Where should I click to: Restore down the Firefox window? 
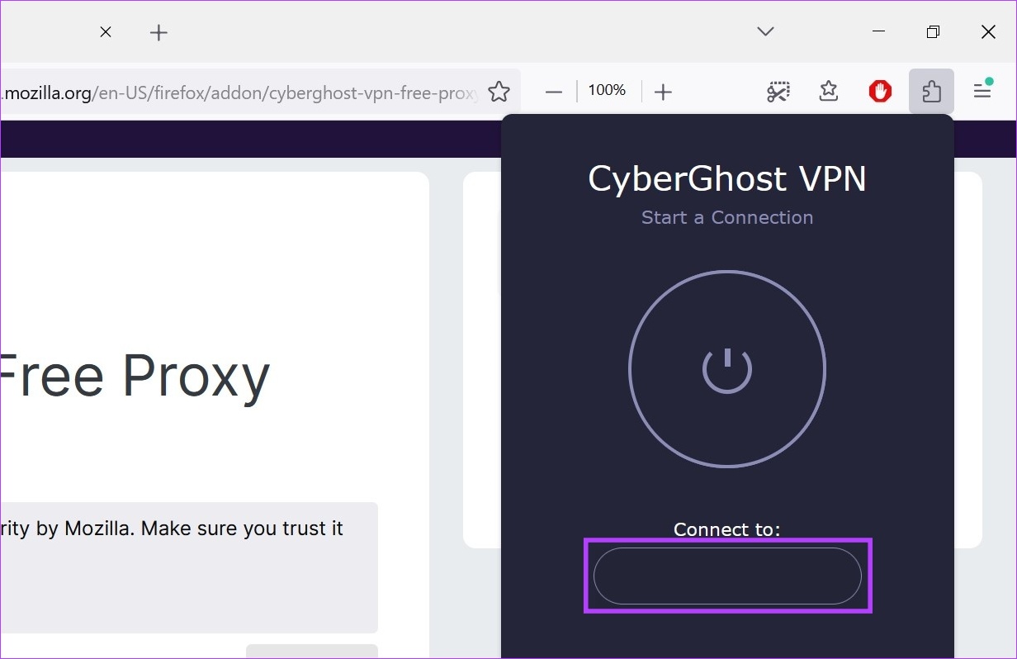(x=933, y=31)
